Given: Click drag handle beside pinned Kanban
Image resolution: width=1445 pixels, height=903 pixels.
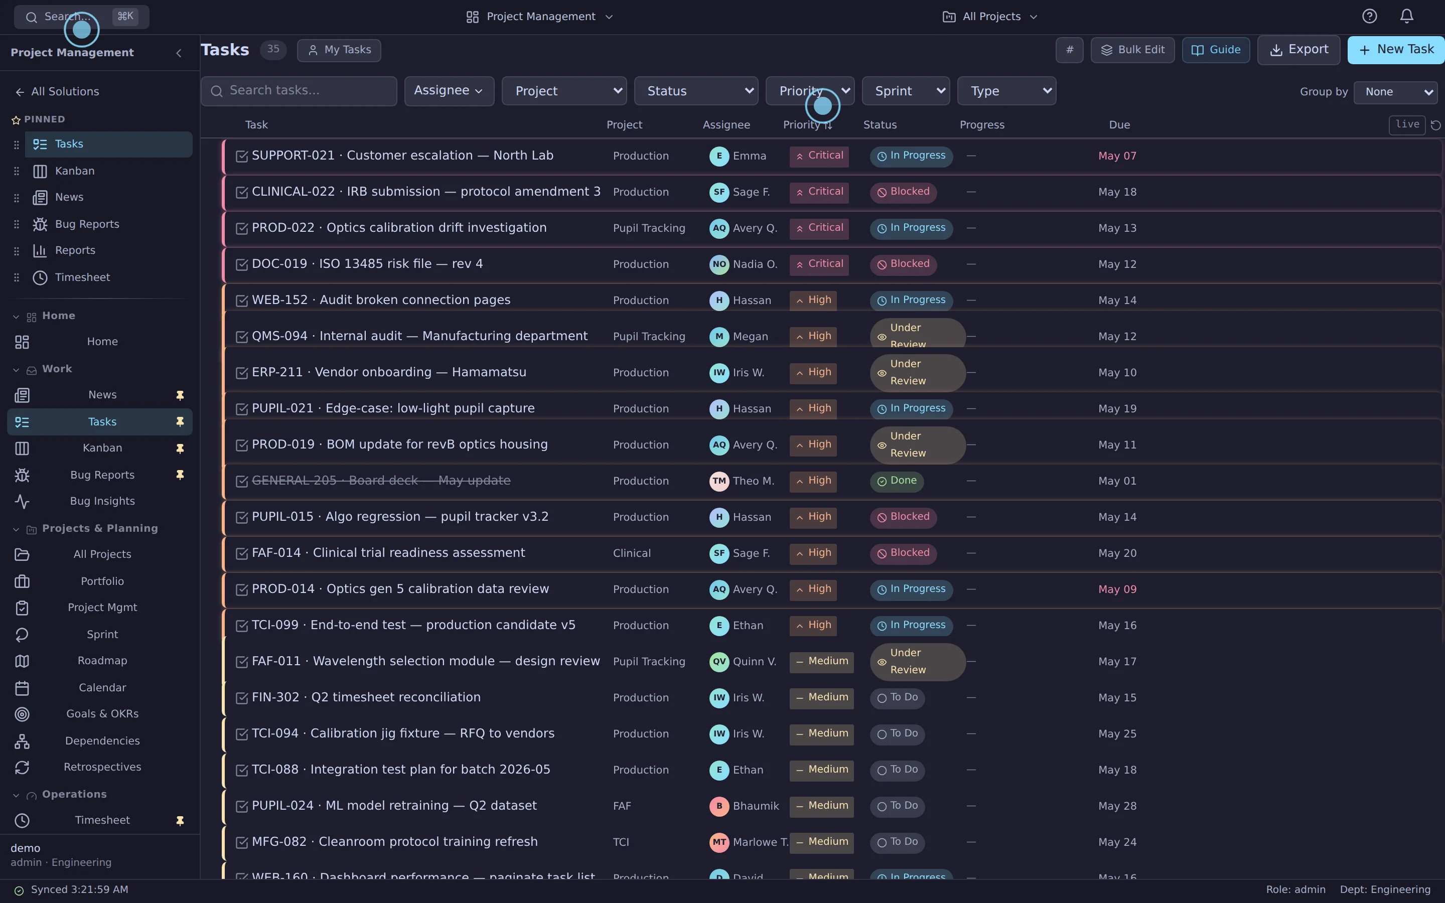Looking at the screenshot, I should 17,172.
